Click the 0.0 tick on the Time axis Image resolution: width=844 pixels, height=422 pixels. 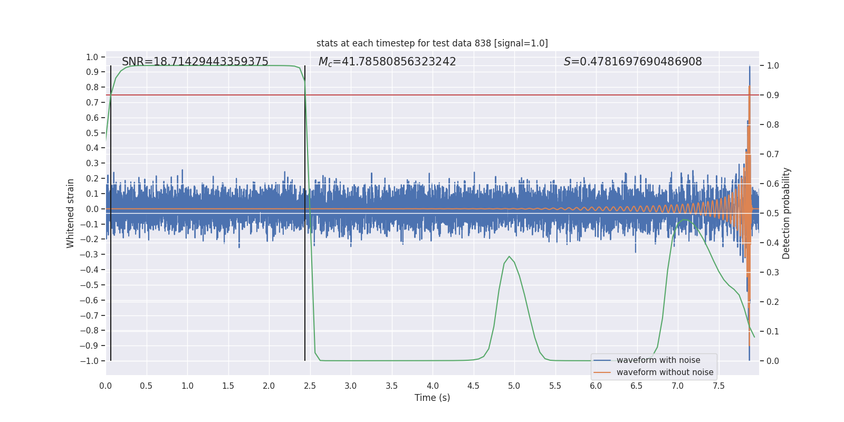(105, 386)
